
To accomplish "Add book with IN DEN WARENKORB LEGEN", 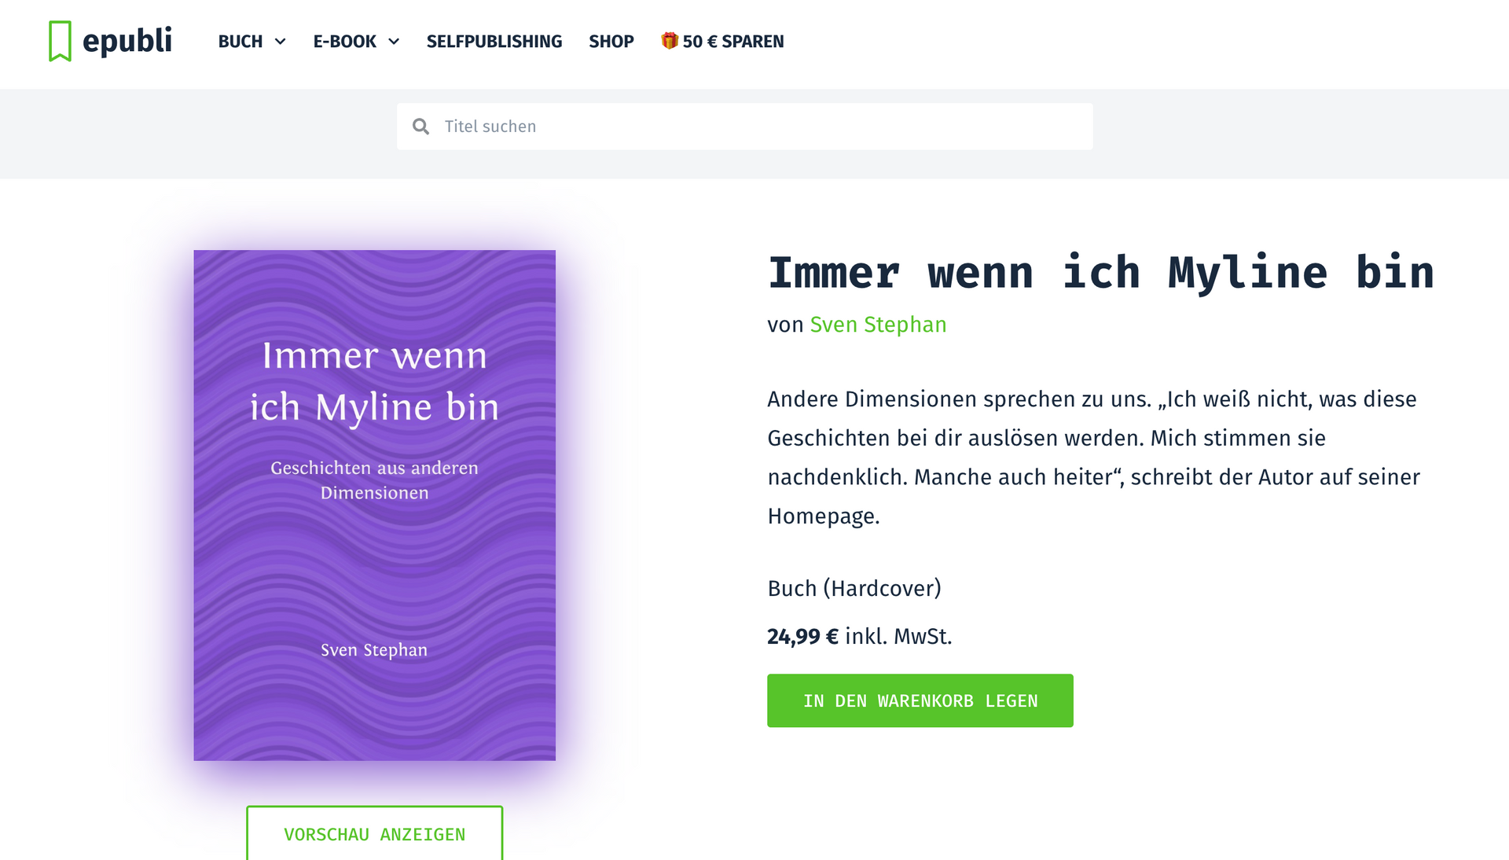I will click(x=920, y=700).
